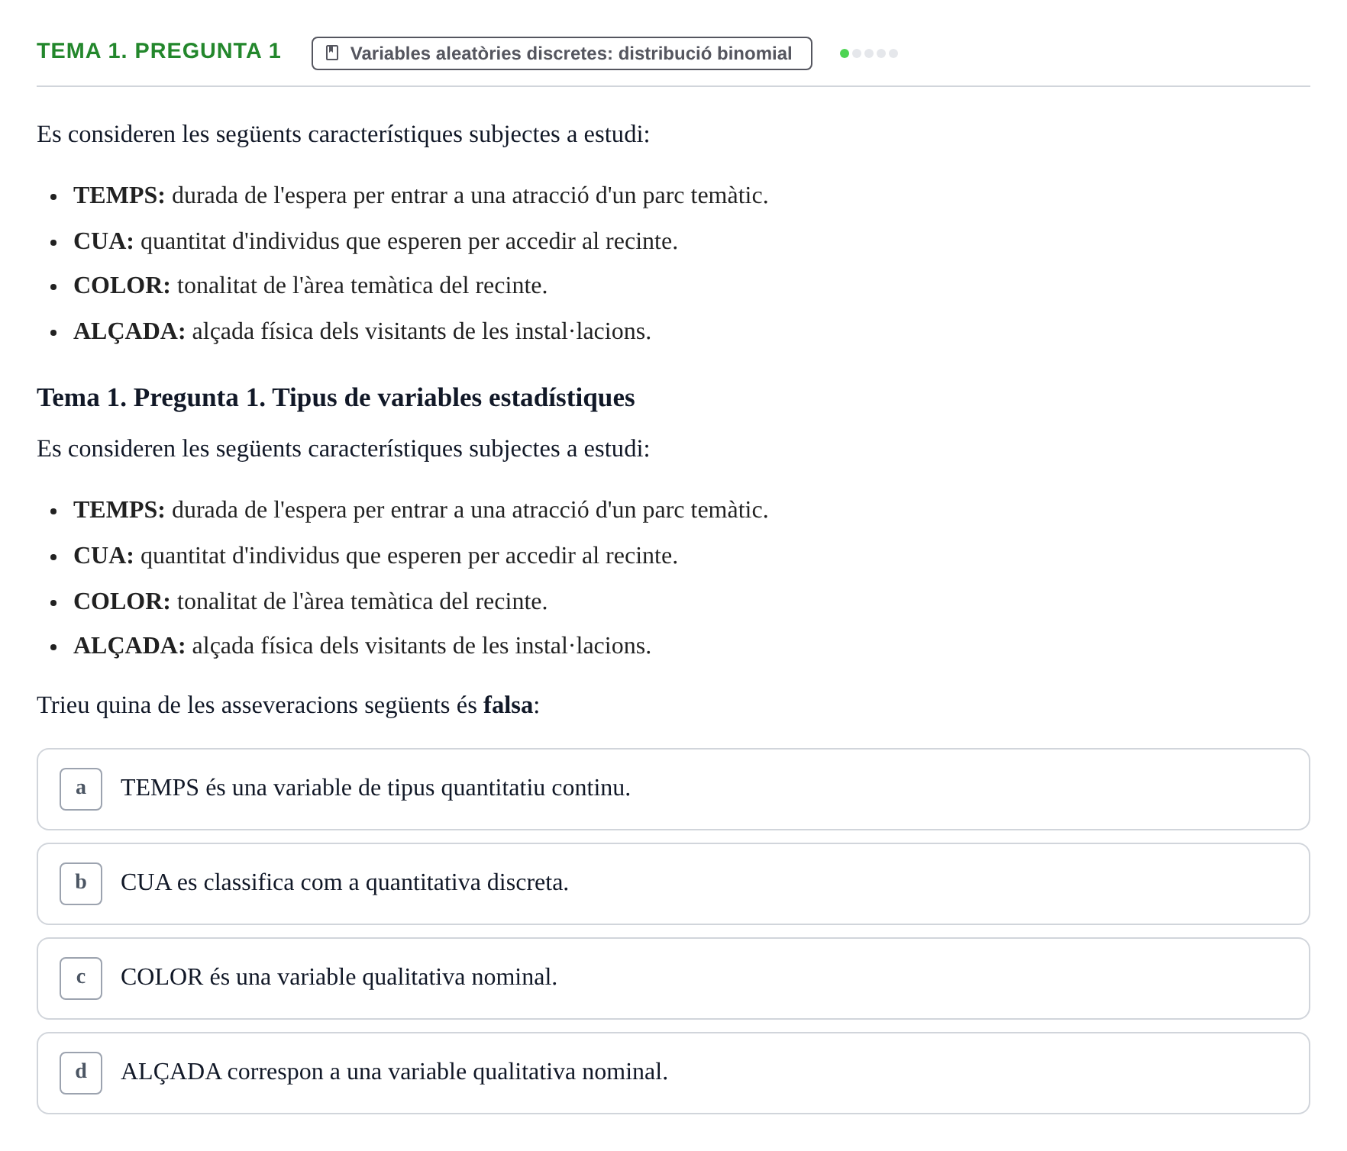1347x1151 pixels.
Task: Select answer d about ALÇADA qualitativa nominal
Action: click(673, 1072)
